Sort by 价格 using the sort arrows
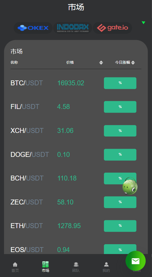The height and width of the screenshot is (277, 152). click(101, 63)
